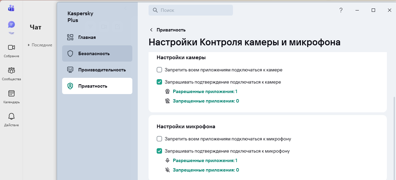Go back using the Приватность chevron
Viewport: 396px width, 180px height.
point(151,30)
